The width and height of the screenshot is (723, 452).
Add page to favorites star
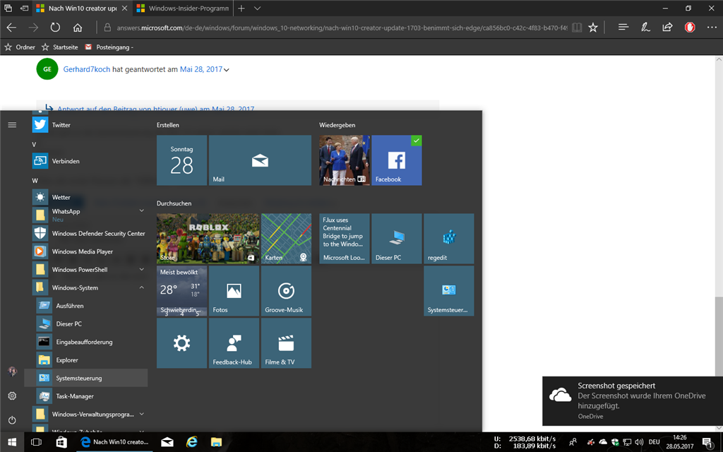point(593,28)
